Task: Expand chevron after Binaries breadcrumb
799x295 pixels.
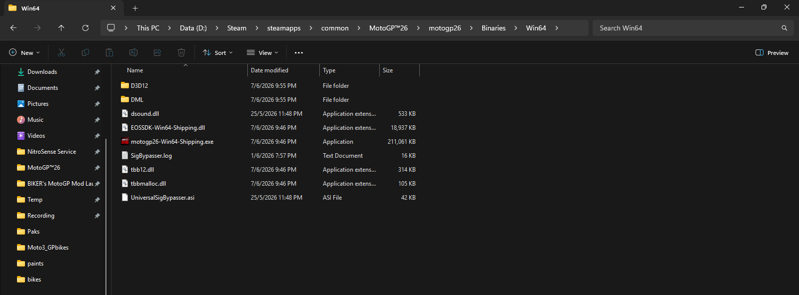Action: 516,28
